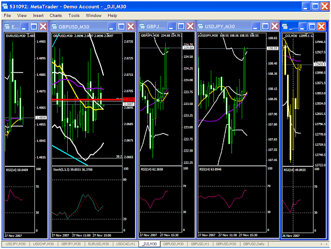Click the 1.4859 price label on EURUSD chart
Image resolution: width=331 pixels, height=249 pixels.
click(x=41, y=118)
